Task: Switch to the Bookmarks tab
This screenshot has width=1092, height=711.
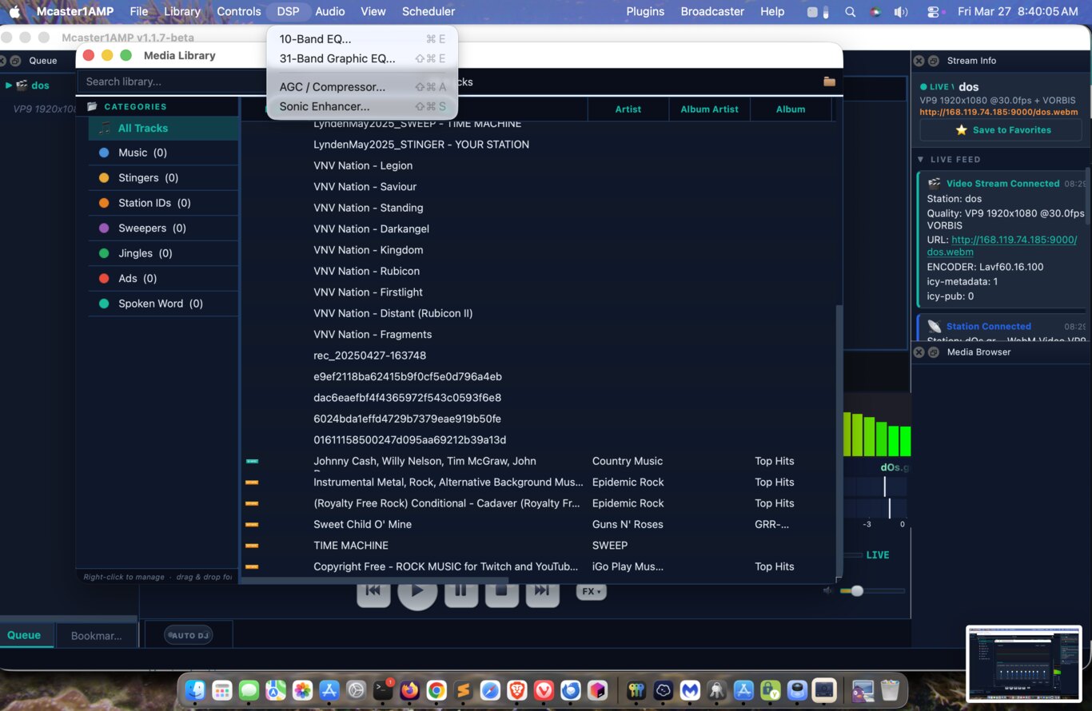Action: (97, 636)
